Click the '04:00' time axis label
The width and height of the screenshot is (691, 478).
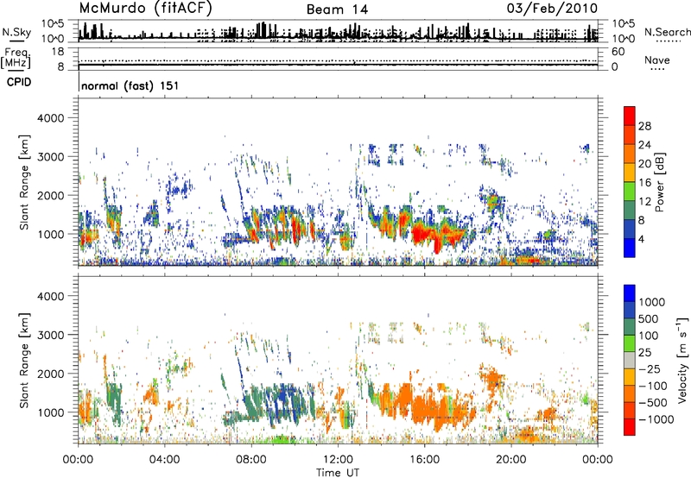point(164,460)
